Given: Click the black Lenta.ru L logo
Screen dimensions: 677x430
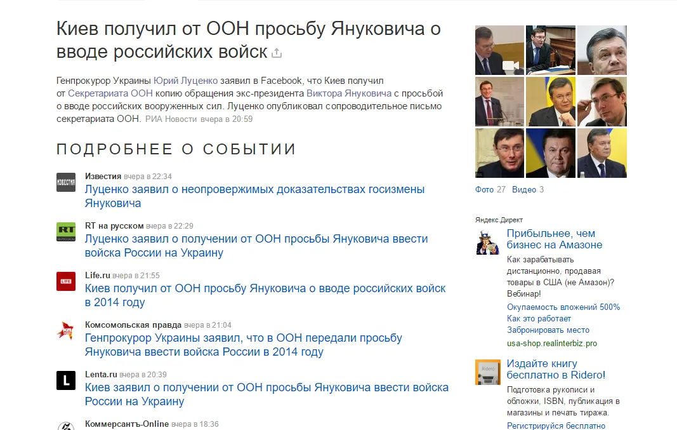Looking at the screenshot, I should pos(66,380).
